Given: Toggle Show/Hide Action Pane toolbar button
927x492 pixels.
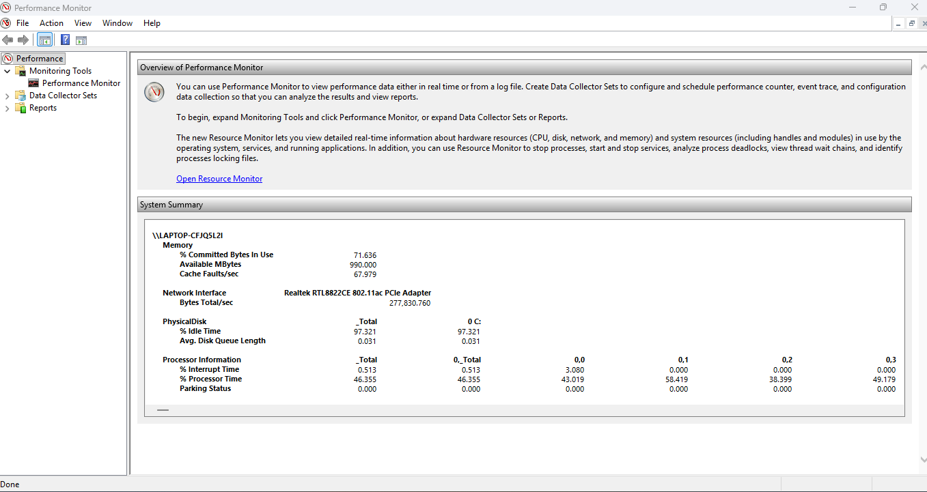Looking at the screenshot, I should coord(81,40).
